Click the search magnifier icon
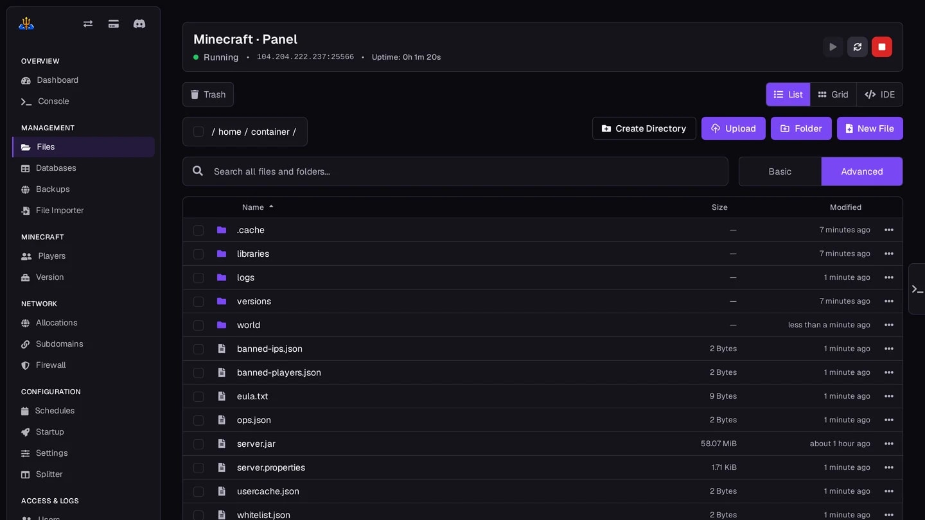925x520 pixels. [x=198, y=171]
